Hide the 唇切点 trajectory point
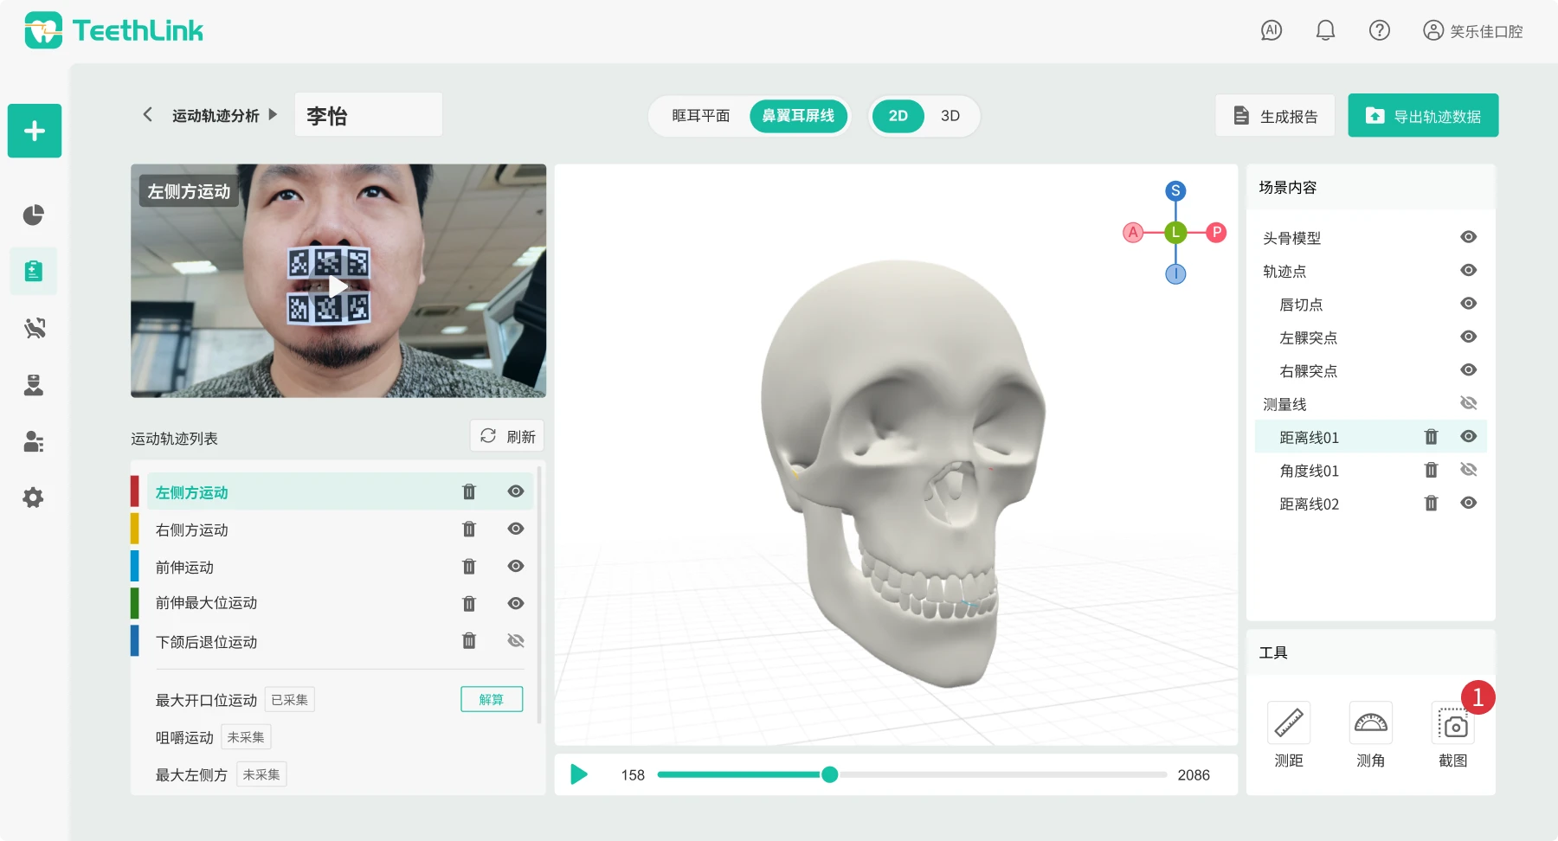 click(x=1469, y=304)
